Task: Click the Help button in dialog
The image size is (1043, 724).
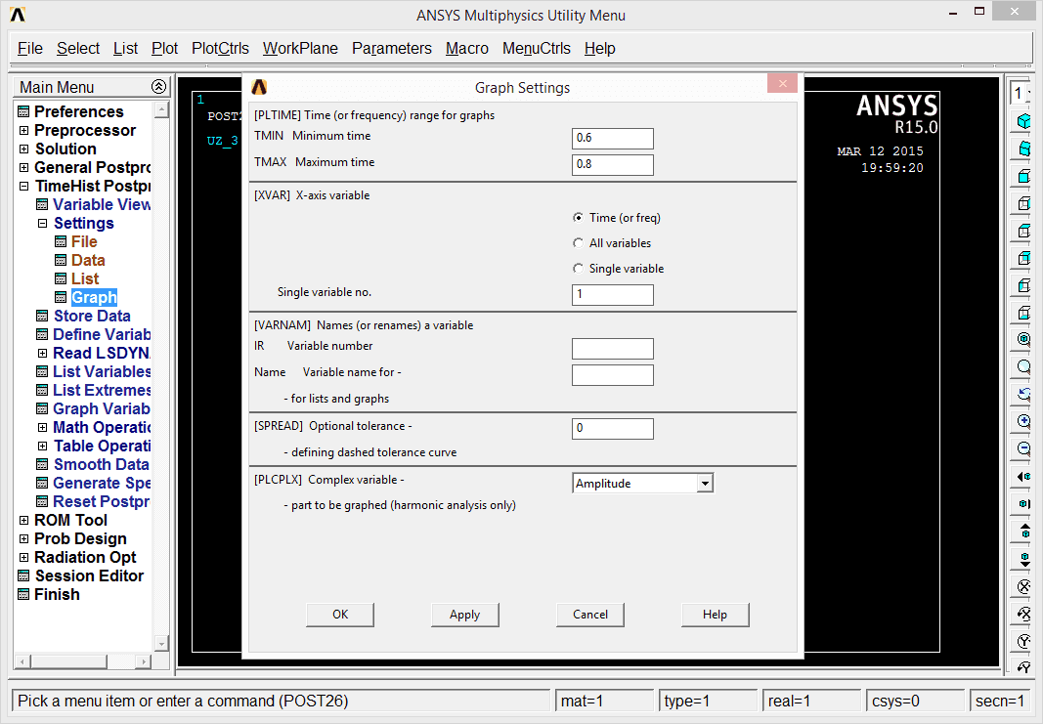Action: click(716, 615)
